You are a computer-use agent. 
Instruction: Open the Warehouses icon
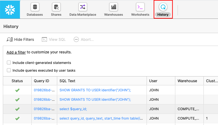pos(113,7)
